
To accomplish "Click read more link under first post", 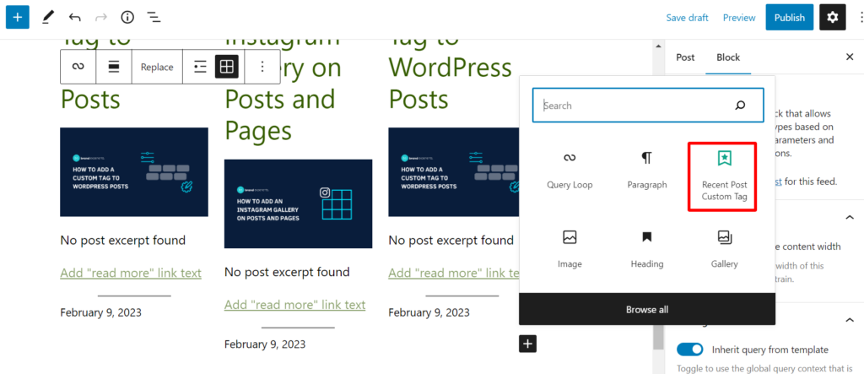I will click(131, 273).
